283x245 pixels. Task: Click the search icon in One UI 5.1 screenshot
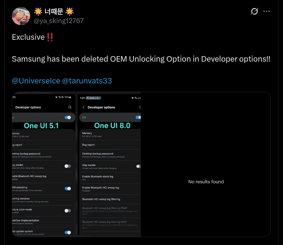click(70, 107)
